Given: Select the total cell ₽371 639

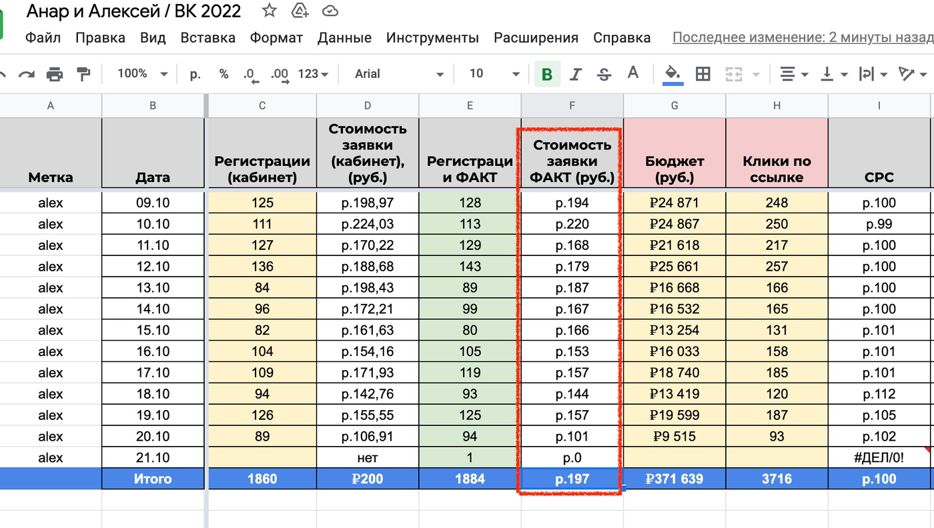Looking at the screenshot, I should click(674, 479).
